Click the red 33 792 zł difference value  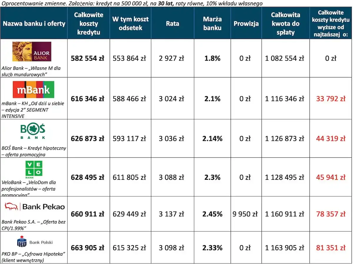click(x=331, y=99)
